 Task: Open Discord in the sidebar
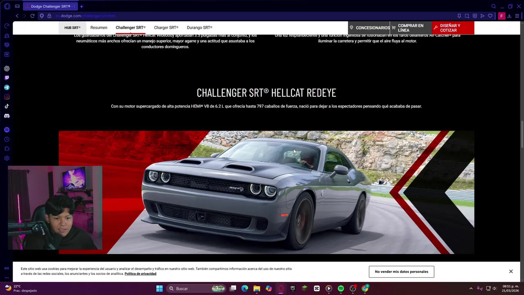click(7, 116)
